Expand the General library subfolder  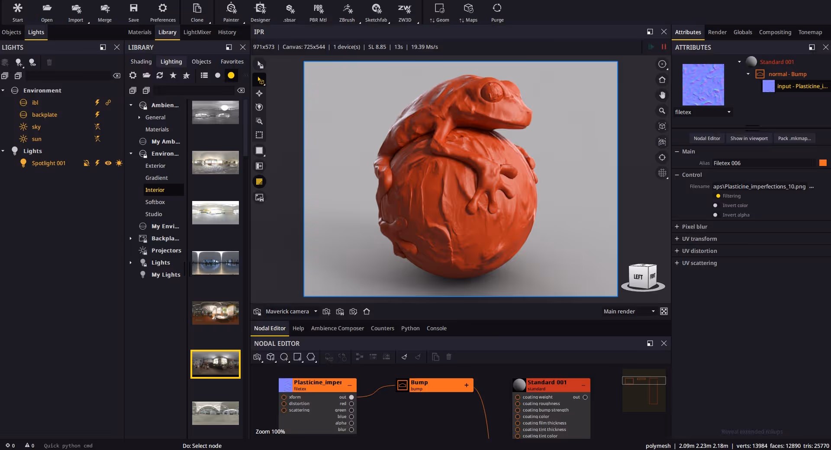(x=139, y=117)
